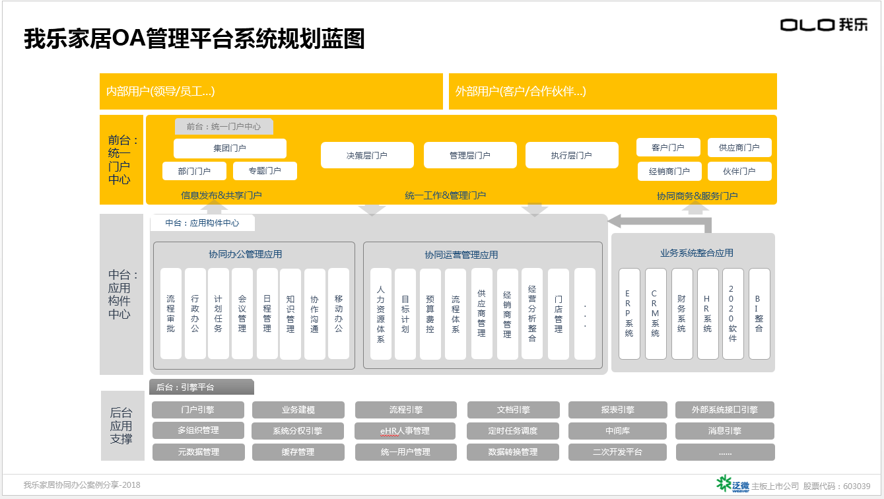Pick the 财务系统 column
Viewport: 884px width, 499px height.
coord(682,314)
